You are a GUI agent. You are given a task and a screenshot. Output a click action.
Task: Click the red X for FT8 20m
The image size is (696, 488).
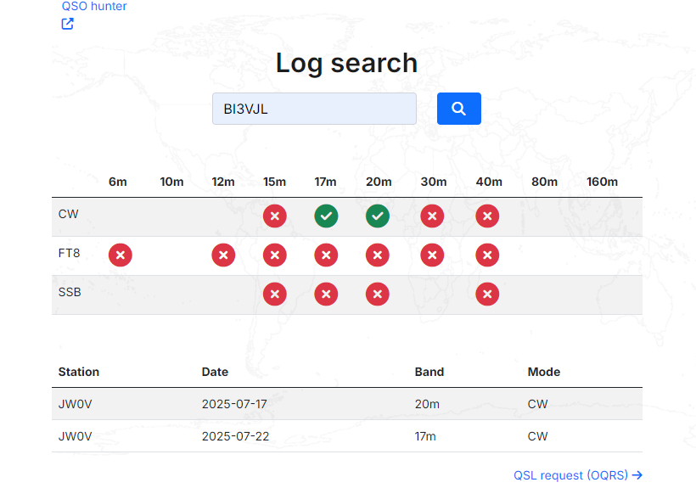tap(379, 255)
